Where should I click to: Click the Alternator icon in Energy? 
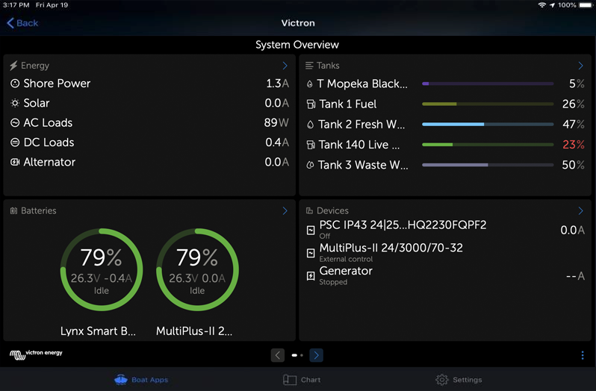coord(15,162)
